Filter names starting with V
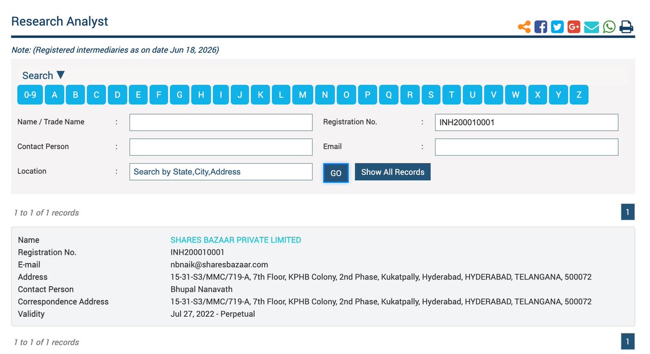 [493, 95]
